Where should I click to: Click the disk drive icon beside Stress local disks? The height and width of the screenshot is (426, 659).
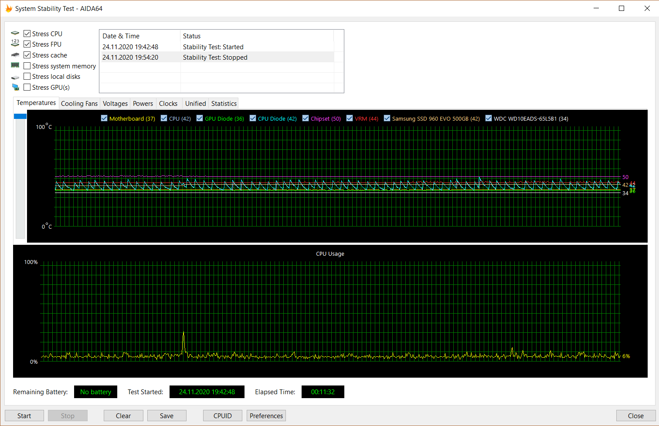click(15, 77)
